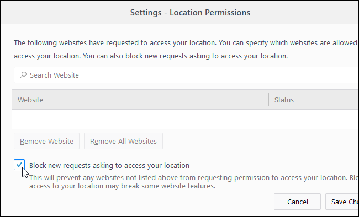This screenshot has width=359, height=217.
Task: Cancel the Location Permissions dialog
Action: (x=297, y=202)
